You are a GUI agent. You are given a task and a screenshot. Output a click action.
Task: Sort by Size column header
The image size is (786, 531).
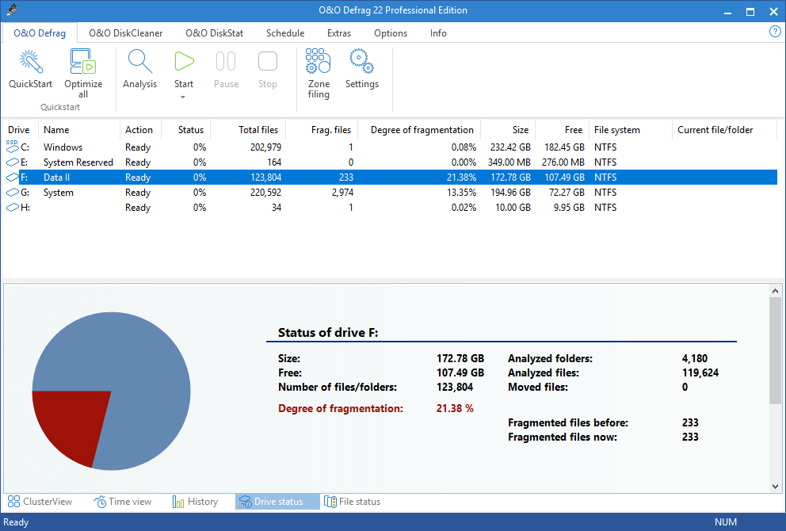pos(509,130)
